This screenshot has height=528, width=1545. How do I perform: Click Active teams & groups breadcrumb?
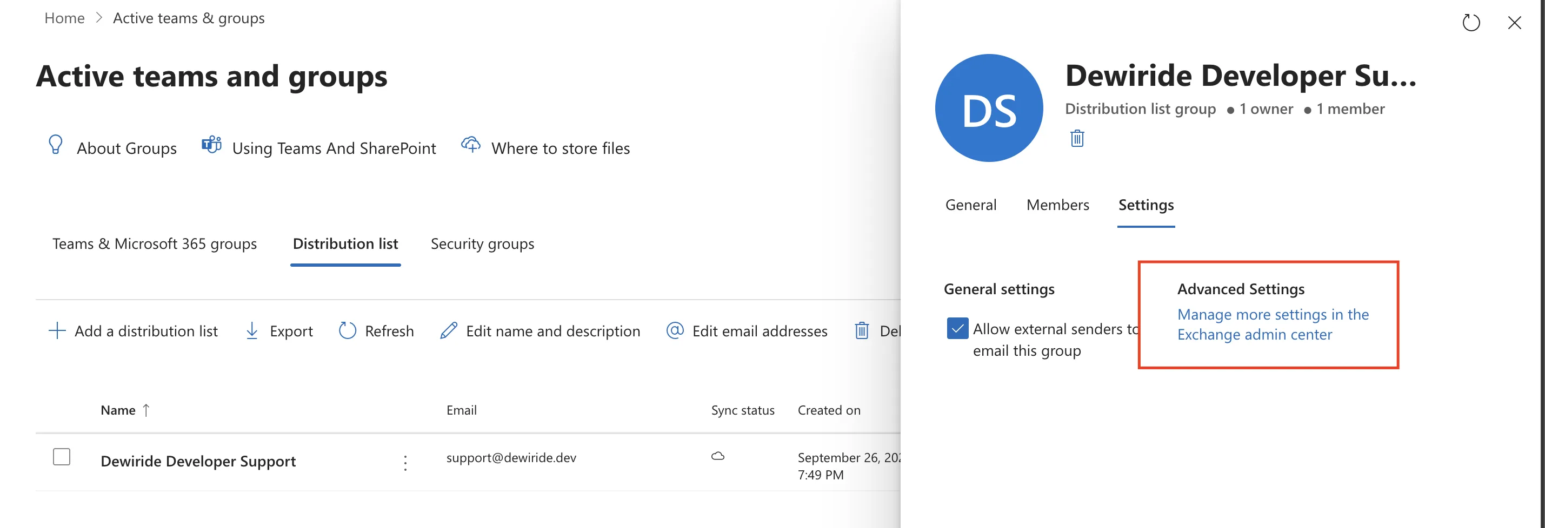tap(188, 18)
